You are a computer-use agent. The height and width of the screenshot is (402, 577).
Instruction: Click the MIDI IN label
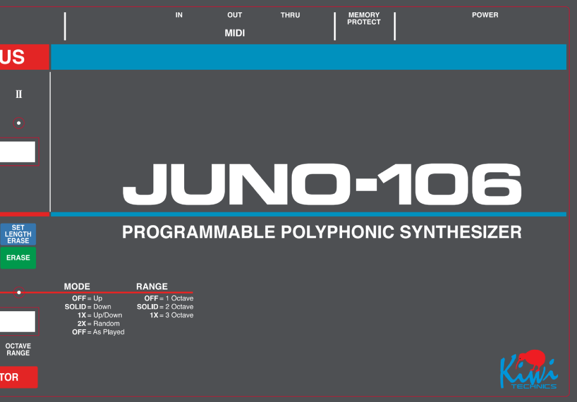point(179,15)
